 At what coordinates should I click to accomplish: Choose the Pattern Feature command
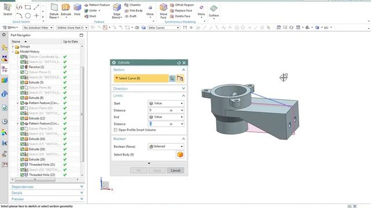[x=97, y=5]
